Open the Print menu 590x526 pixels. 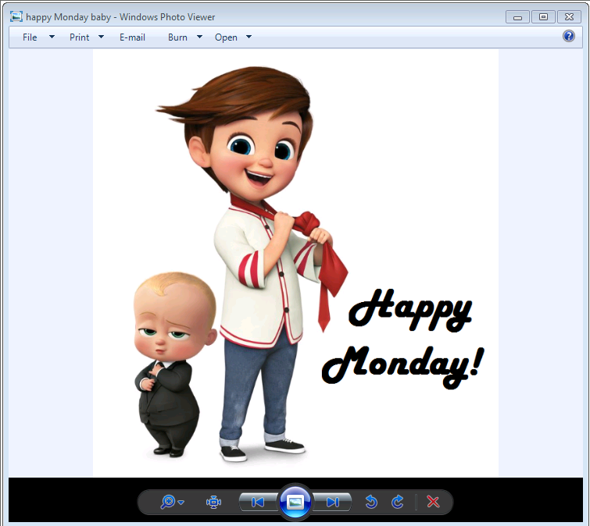pyautogui.click(x=80, y=37)
